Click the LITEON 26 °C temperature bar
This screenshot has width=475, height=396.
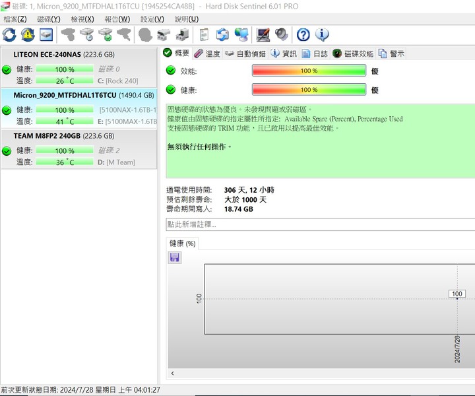tap(65, 81)
